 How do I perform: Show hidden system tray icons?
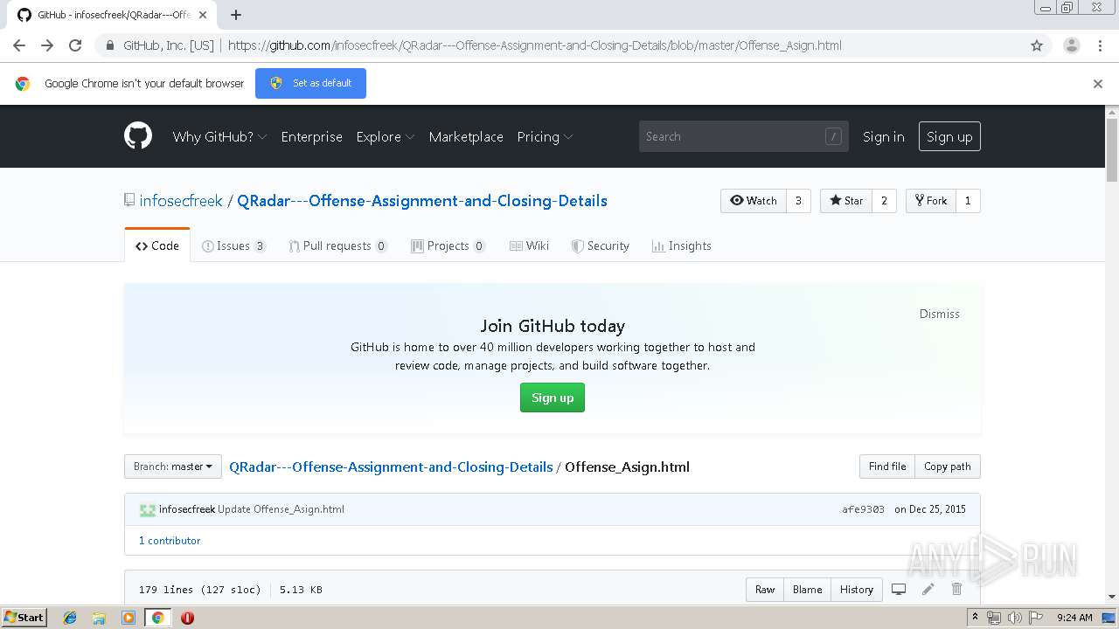(x=976, y=618)
